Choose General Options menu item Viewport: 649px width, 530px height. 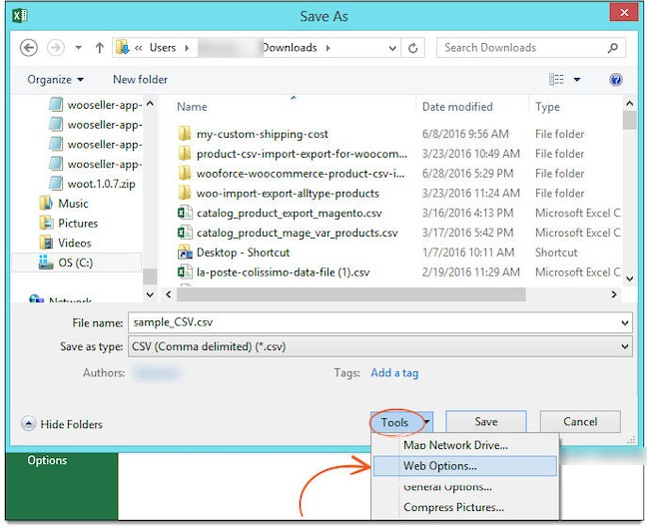(x=465, y=487)
